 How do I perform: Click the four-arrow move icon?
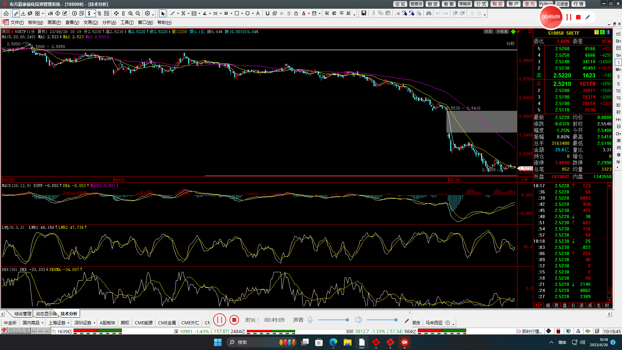(x=116, y=13)
